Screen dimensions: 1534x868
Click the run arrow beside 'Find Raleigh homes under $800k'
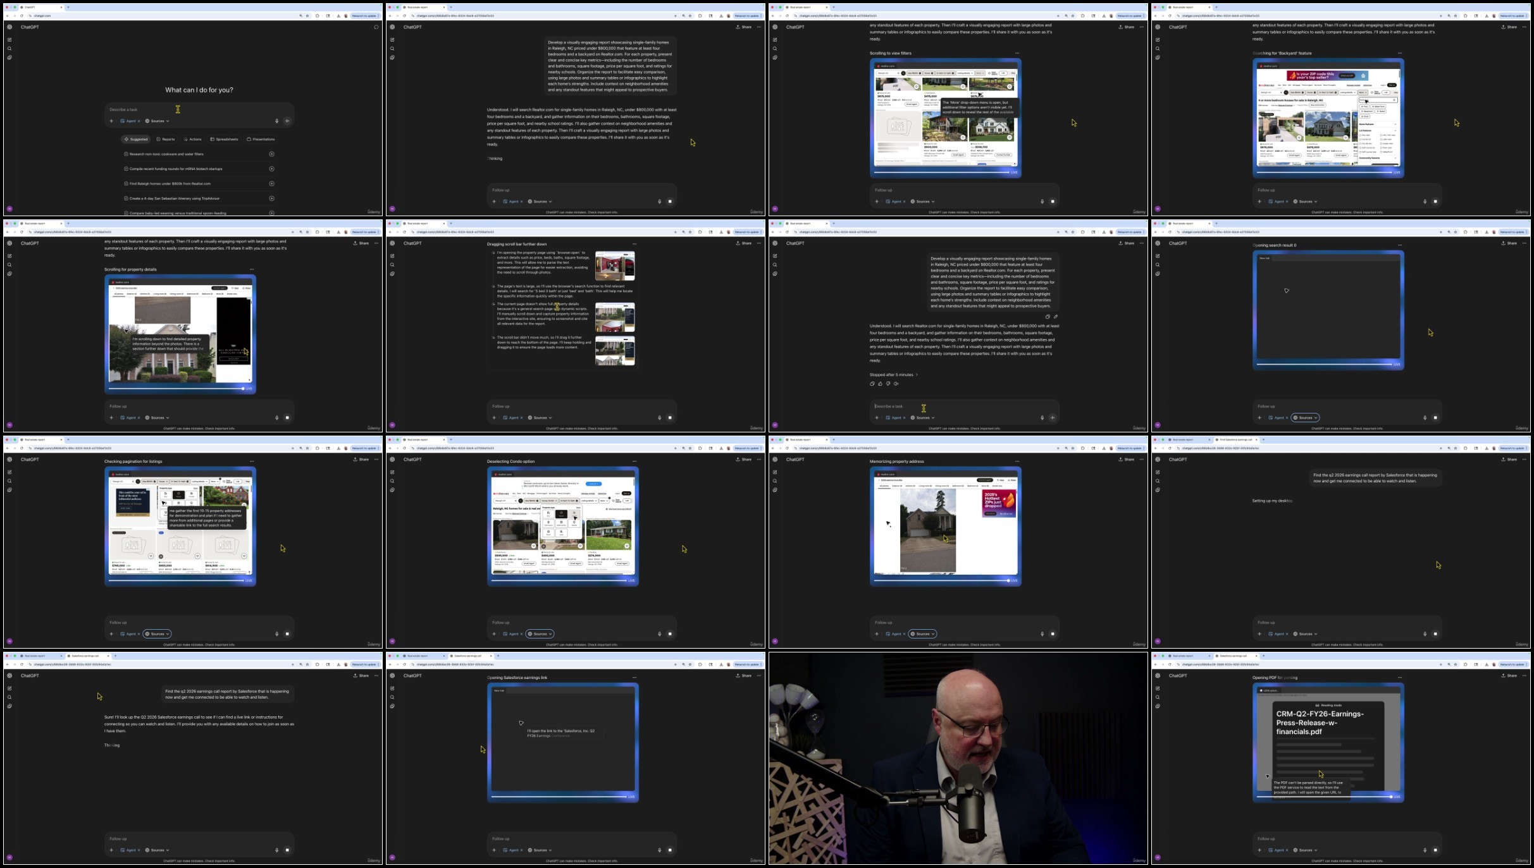[271, 183]
